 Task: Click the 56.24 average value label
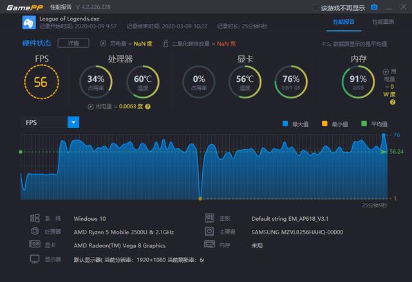(x=397, y=152)
